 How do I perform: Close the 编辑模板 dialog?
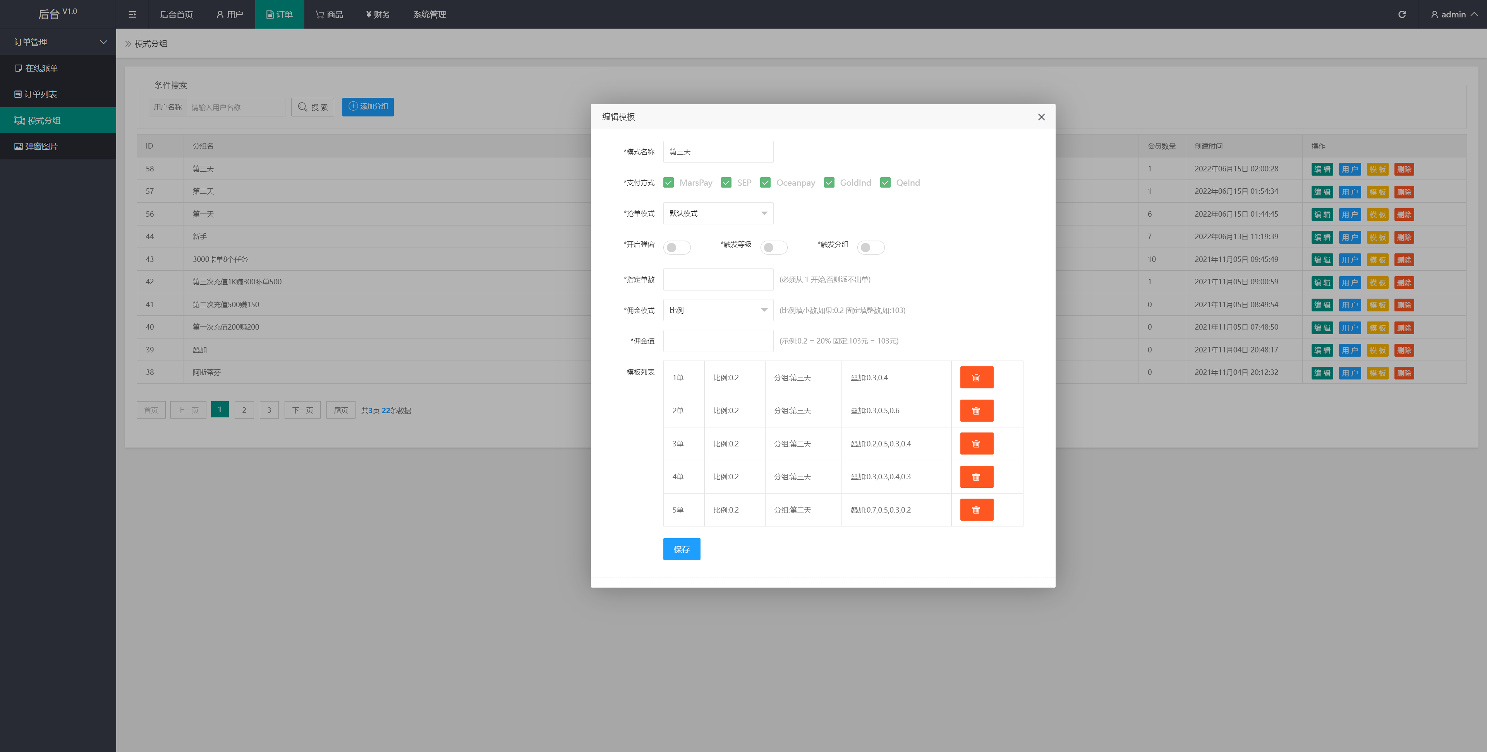coord(1041,117)
